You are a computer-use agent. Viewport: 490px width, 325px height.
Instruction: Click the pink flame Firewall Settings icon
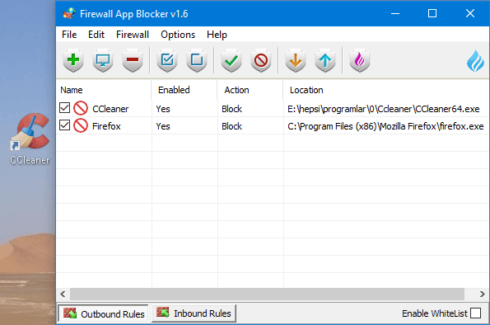tap(360, 60)
